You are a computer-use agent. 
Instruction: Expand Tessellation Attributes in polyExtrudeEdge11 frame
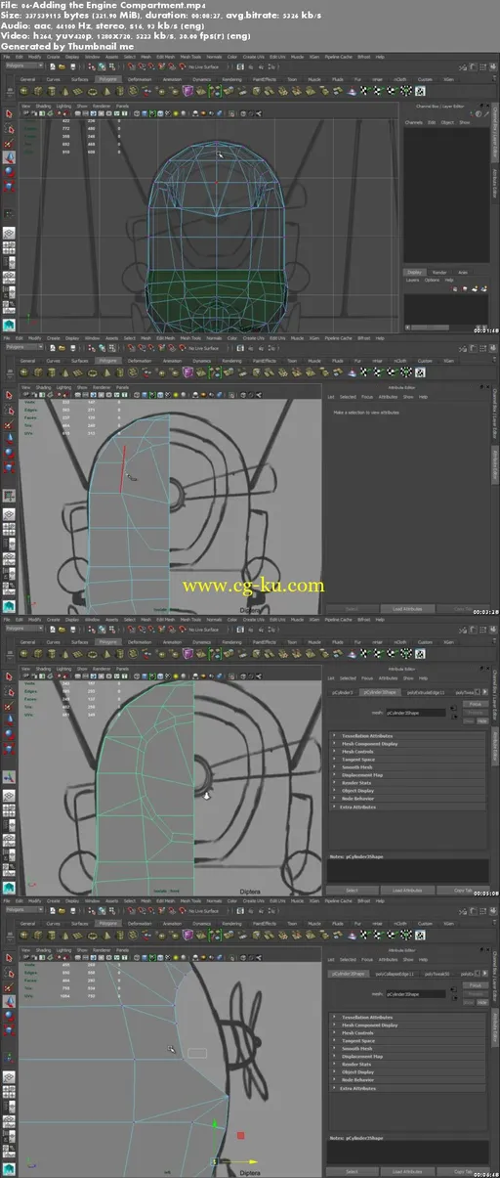coord(408,735)
